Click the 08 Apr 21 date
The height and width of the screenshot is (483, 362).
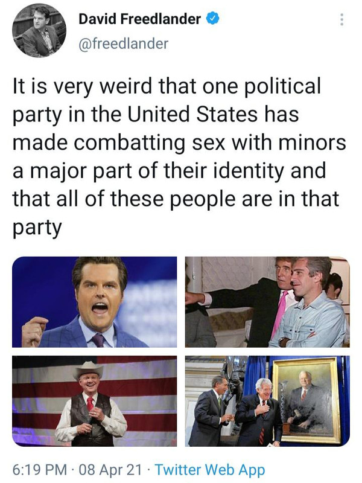(x=110, y=470)
